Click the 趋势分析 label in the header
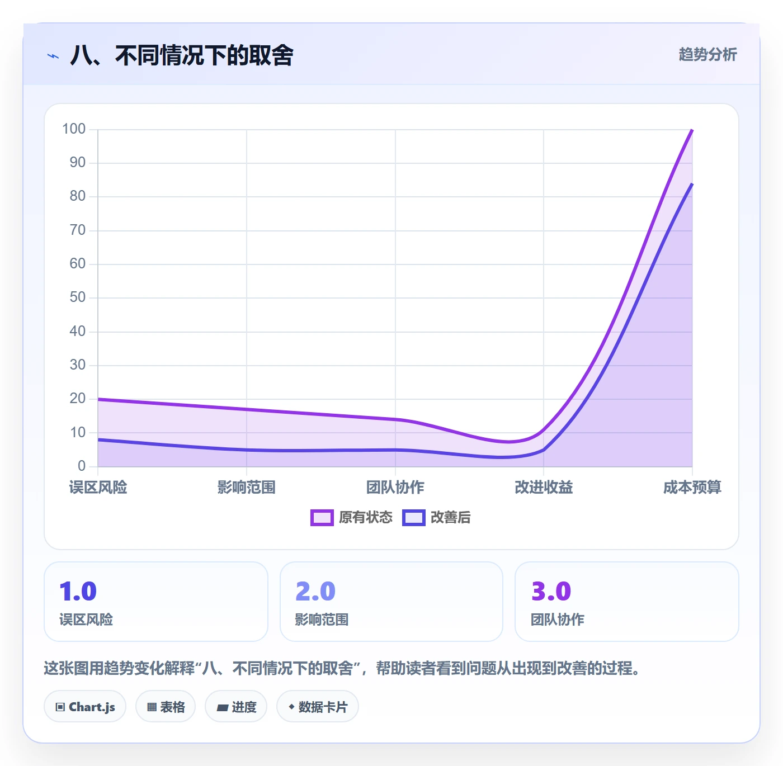This screenshot has width=783, height=766. pyautogui.click(x=707, y=55)
